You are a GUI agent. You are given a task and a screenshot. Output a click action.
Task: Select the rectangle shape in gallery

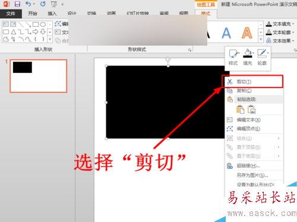tap(36, 24)
